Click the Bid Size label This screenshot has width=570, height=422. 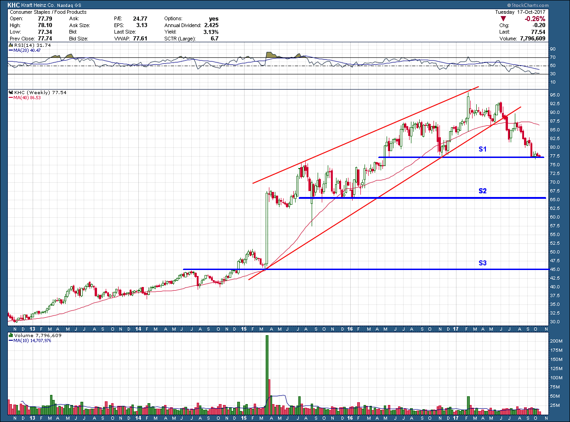click(x=80, y=39)
